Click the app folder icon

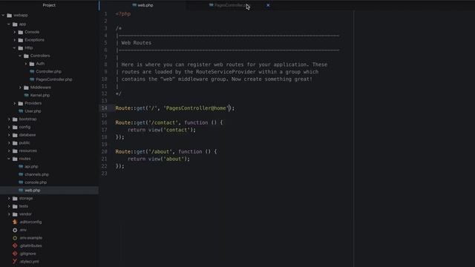(15, 24)
